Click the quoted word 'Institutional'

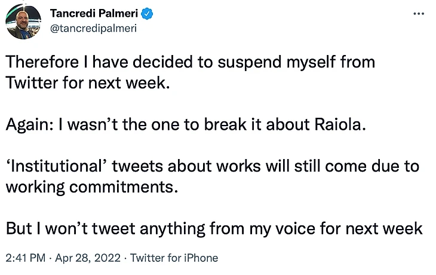[x=57, y=166]
